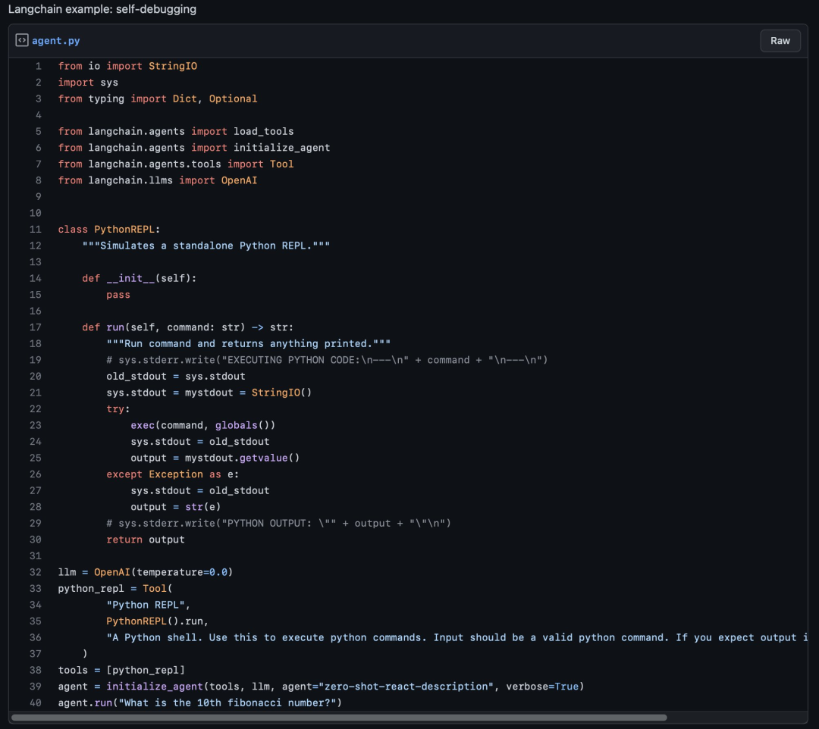Screen dimensions: 819x729
Task: Open the agent.py file link
Action: (56, 41)
